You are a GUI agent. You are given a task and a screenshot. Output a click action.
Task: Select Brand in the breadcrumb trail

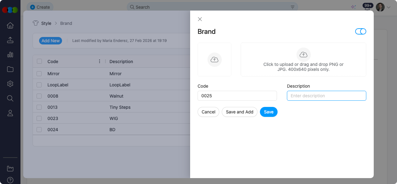pos(66,23)
